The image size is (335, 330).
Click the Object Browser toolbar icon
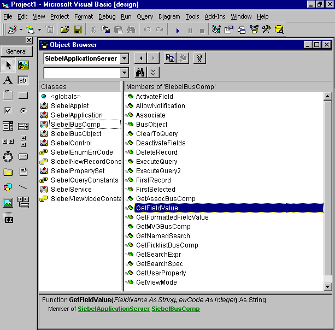pos(254,30)
